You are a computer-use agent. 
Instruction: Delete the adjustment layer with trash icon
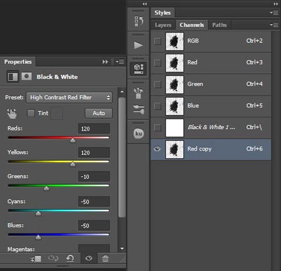point(106,259)
